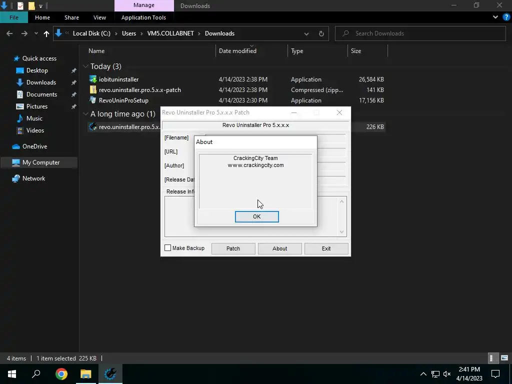Open Music in the navigation pane
The image size is (512, 384).
[x=34, y=118]
